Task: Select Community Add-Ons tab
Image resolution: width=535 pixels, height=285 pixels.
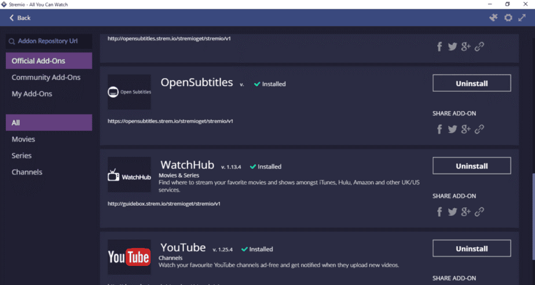Action: pyautogui.click(x=49, y=77)
